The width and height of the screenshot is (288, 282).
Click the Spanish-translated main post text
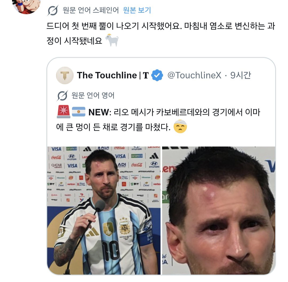[x=161, y=33]
